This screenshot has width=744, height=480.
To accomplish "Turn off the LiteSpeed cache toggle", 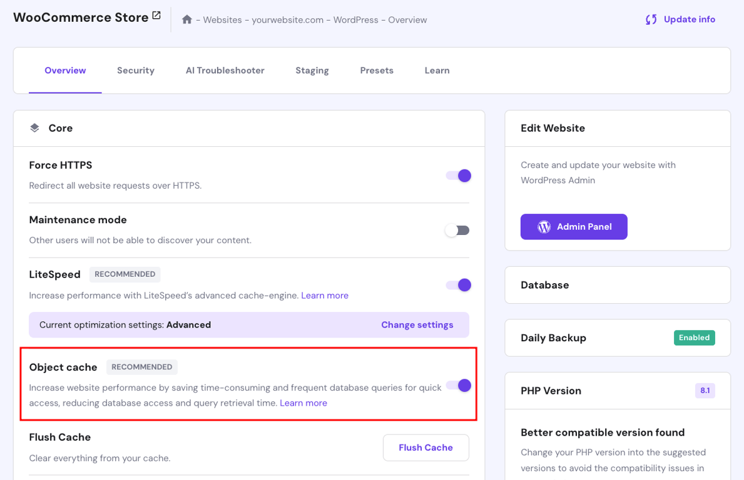I will (x=457, y=284).
